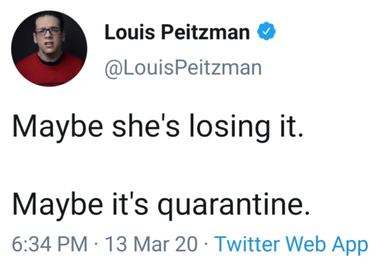Open Louis Peitzman's profile picture
Screen dimensions: 391x265
coord(49,49)
